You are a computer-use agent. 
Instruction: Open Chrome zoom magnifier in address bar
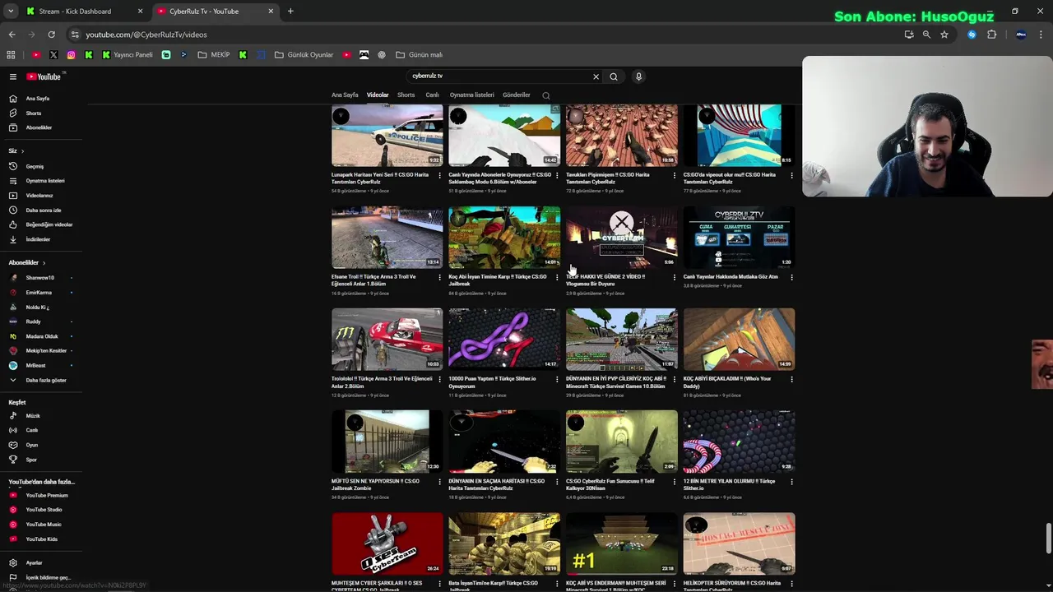pyautogui.click(x=926, y=35)
